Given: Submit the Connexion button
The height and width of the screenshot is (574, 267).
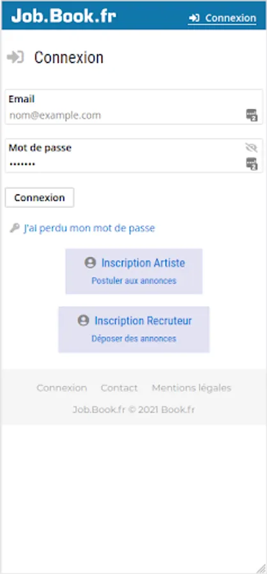Looking at the screenshot, I should click(x=40, y=198).
